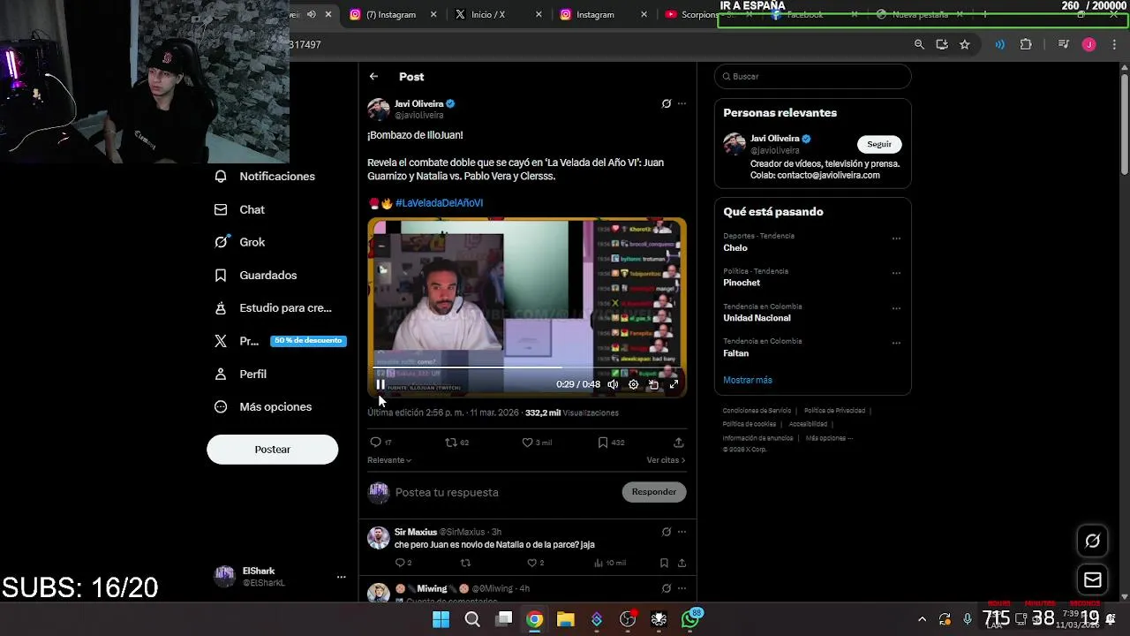Open ElShark account menu dots

point(342,577)
